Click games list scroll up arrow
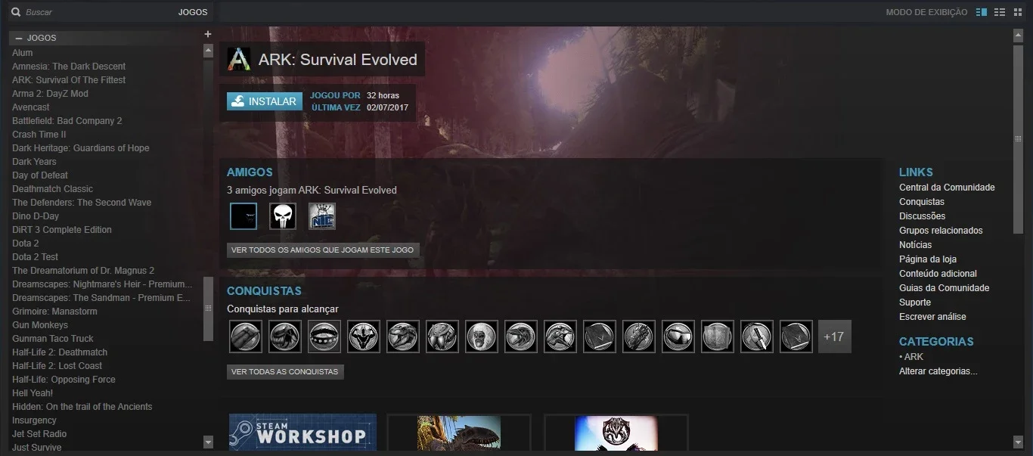This screenshot has width=1033, height=456. coord(208,51)
